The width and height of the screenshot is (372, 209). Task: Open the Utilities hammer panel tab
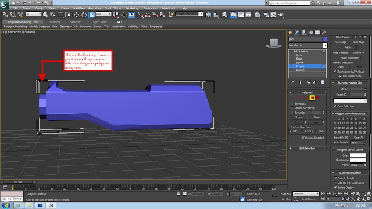324,33
